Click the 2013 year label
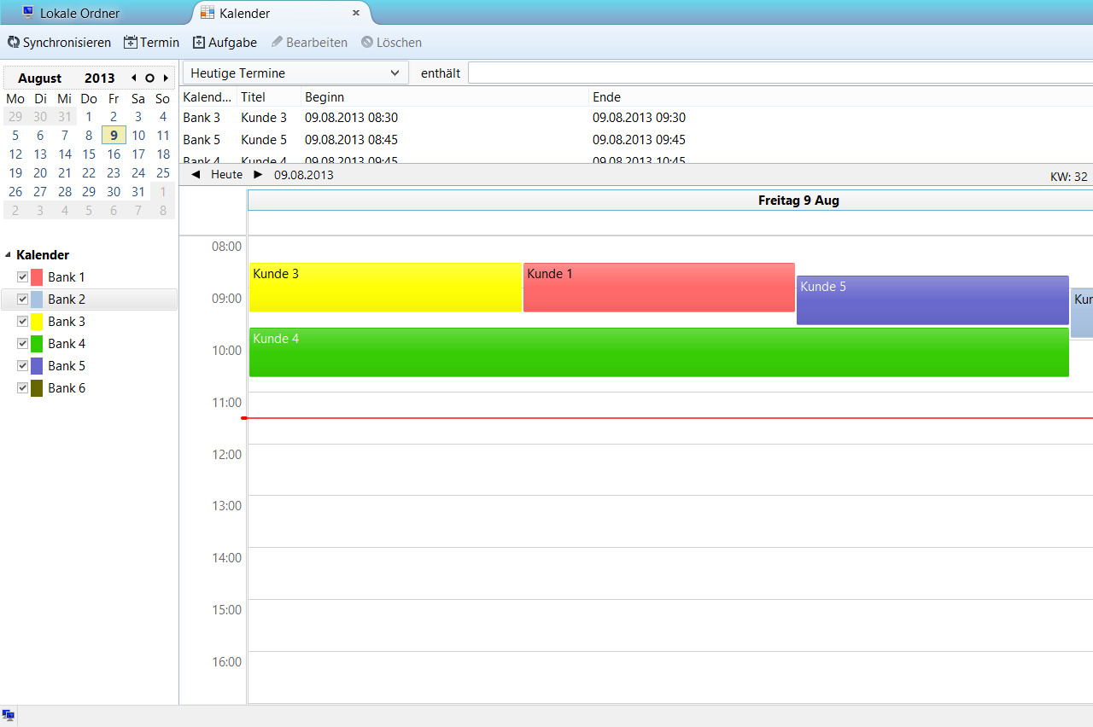 tap(99, 79)
